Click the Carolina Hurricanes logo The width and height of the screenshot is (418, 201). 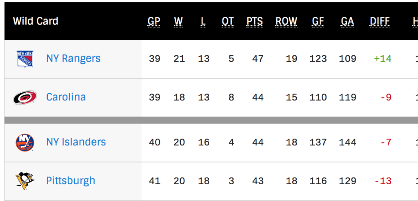25,98
